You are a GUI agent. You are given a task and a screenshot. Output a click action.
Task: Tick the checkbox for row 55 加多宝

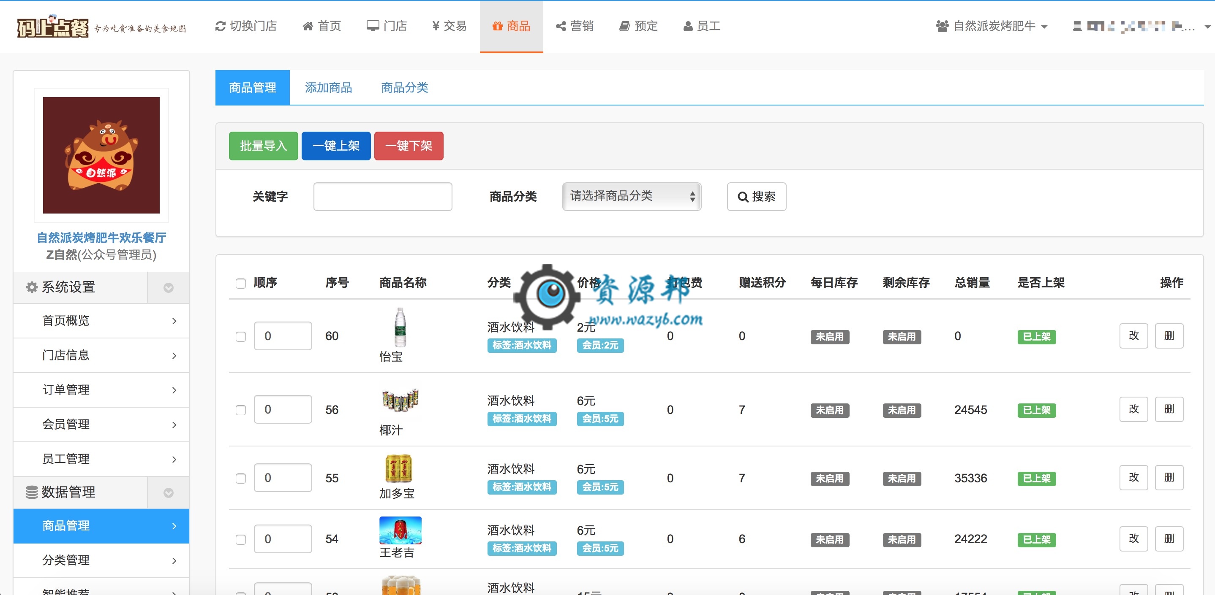(x=240, y=478)
